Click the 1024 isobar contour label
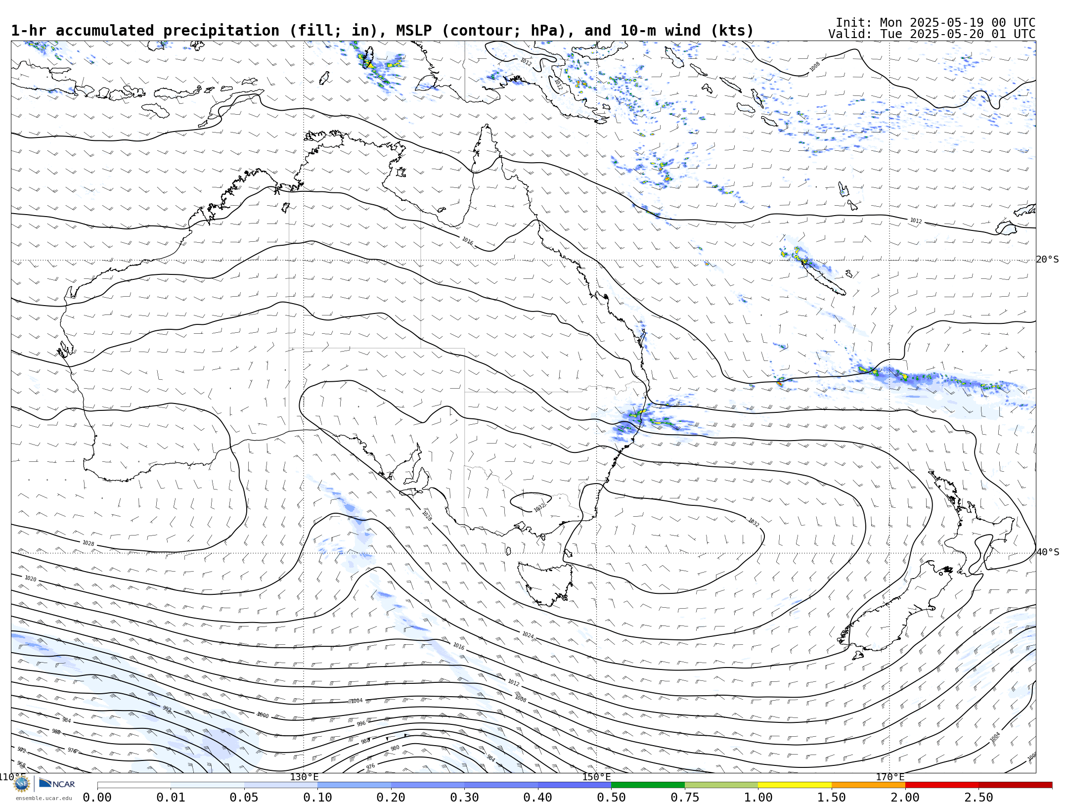Viewport: 1068px width, 804px height. tap(528, 635)
